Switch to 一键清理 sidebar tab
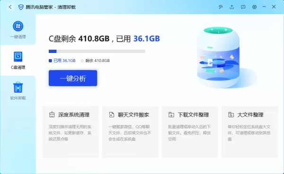Image resolution: width=284 pixels, height=174 pixels. click(x=18, y=30)
